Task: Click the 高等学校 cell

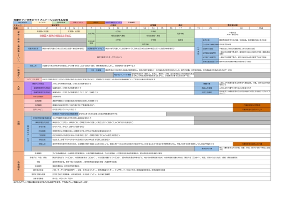Action: (180, 33)
